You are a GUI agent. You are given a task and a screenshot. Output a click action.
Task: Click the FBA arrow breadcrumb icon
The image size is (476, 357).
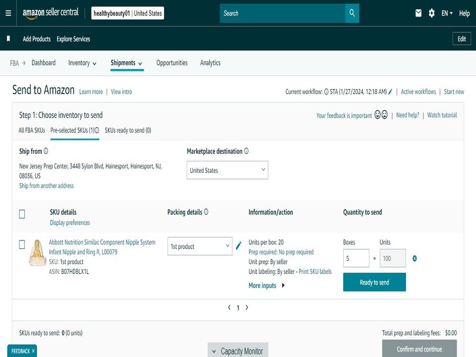click(x=24, y=63)
